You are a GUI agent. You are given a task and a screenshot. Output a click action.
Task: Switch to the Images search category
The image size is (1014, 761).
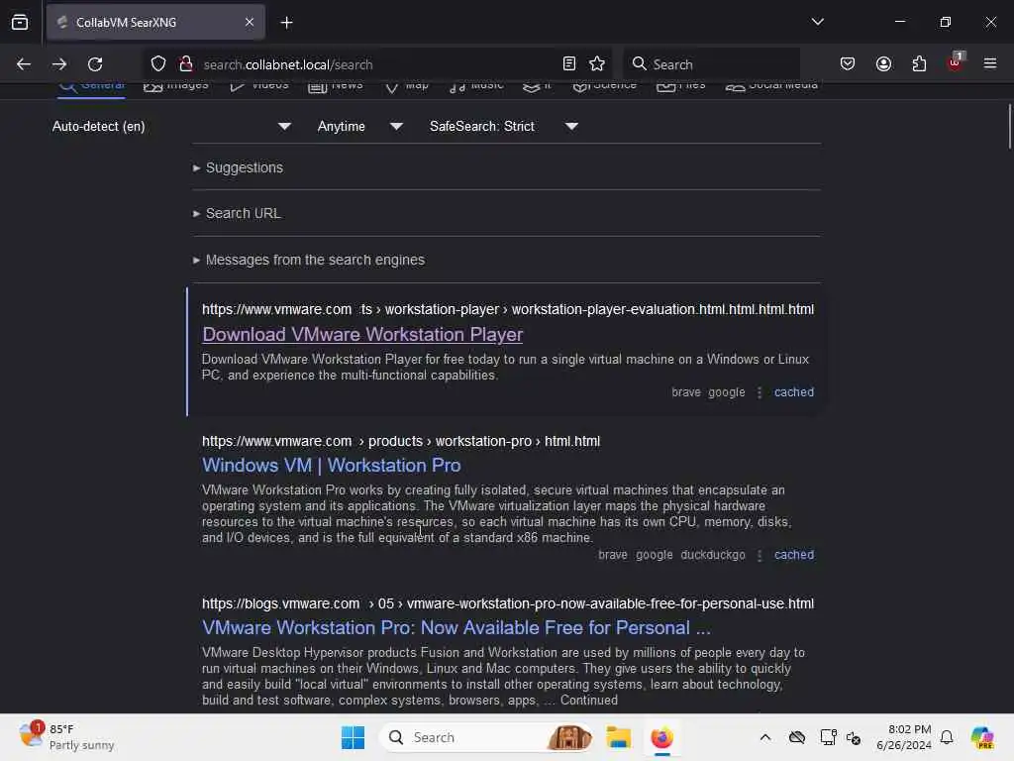tap(176, 87)
